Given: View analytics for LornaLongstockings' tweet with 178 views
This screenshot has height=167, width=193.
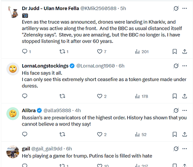Looking at the screenshot, I should 141,96.
